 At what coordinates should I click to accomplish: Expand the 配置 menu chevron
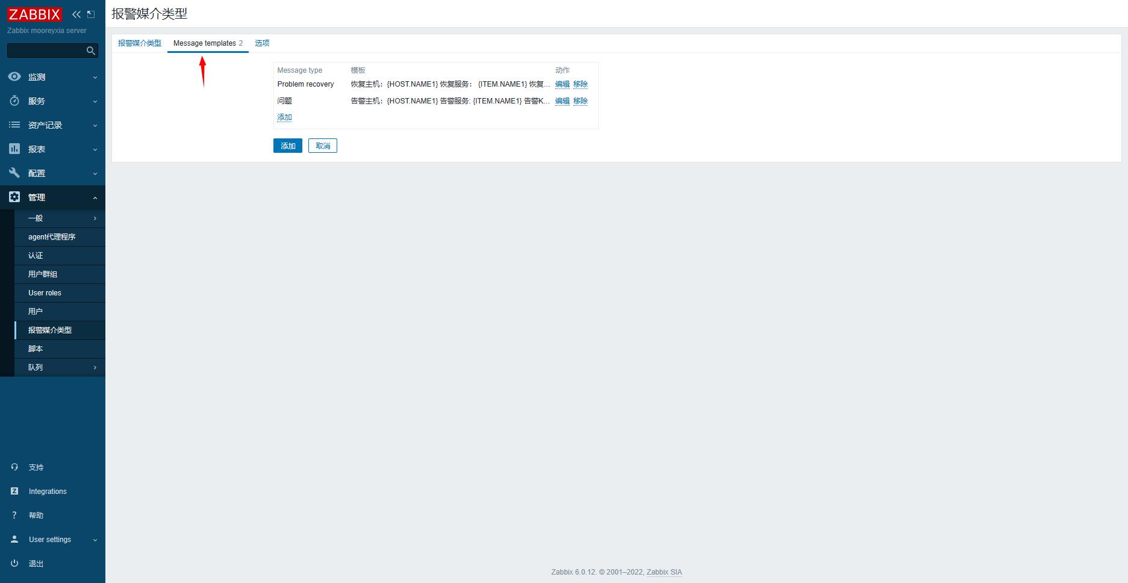click(95, 174)
